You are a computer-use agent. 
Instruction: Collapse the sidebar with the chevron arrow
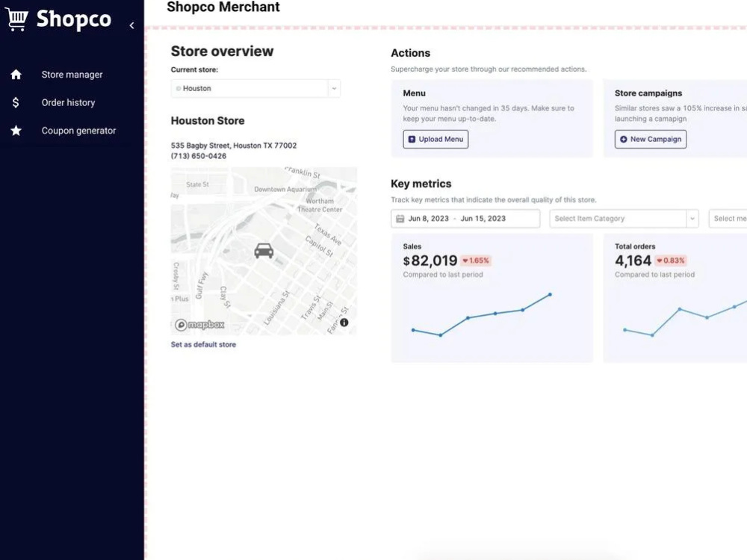tap(132, 25)
